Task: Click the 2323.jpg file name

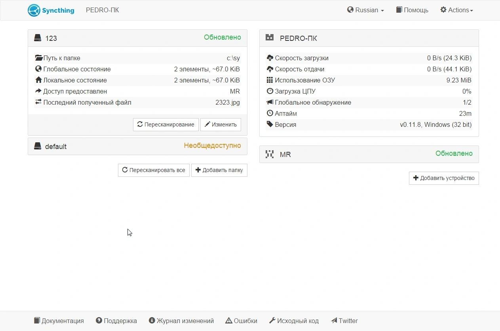Action: (x=228, y=102)
